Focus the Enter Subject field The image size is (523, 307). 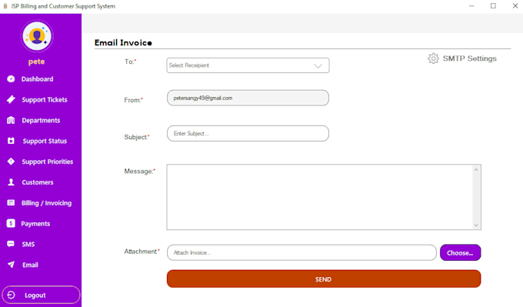(x=248, y=133)
